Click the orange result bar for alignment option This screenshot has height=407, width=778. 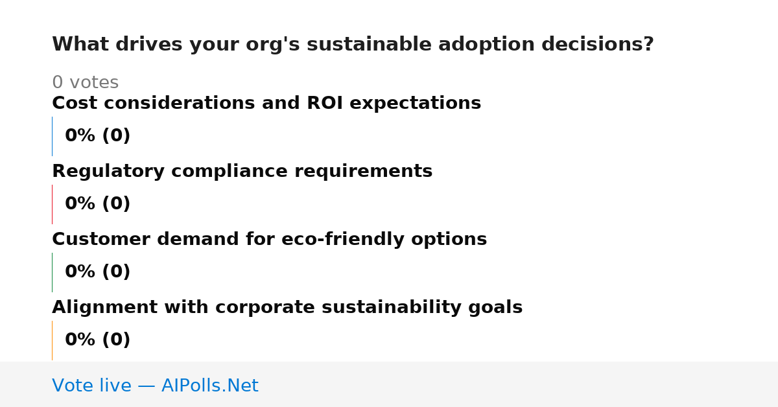[52, 340]
